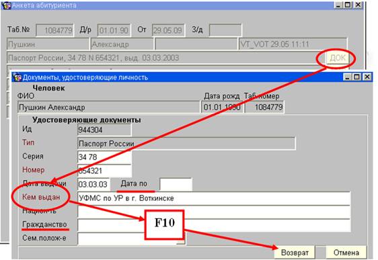Maximize the Анкета абитуриента window
Viewport: 378px width, 260px height.
click(348, 5)
